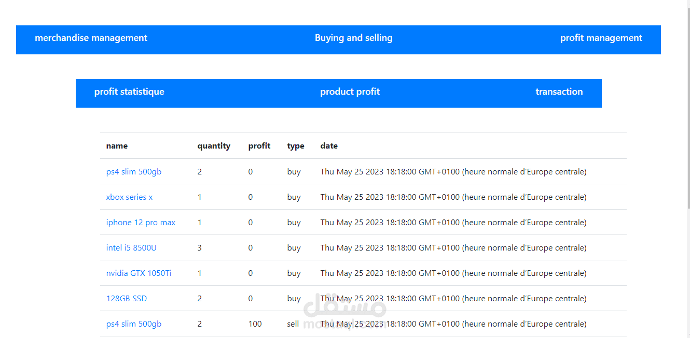This screenshot has height=338, width=690.
Task: Click the profit column header in table
Action: pyautogui.click(x=259, y=146)
